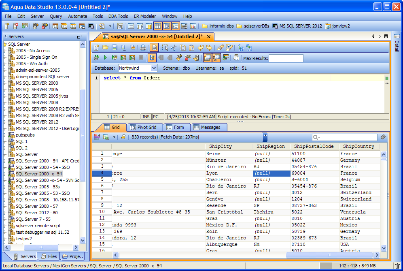This screenshot has width=403, height=271.
Task: Select the pubspubs server in tree
Action: 25,135
